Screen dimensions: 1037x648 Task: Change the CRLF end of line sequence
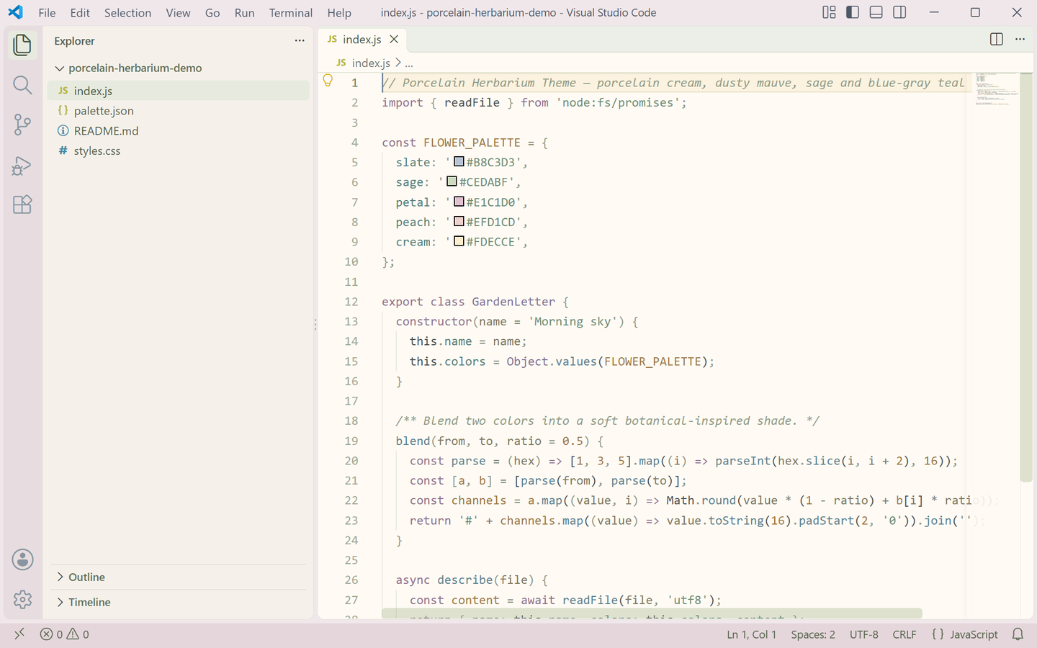pyautogui.click(x=904, y=634)
